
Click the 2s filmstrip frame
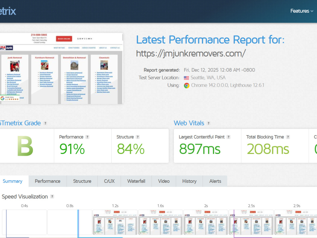coord(206,222)
